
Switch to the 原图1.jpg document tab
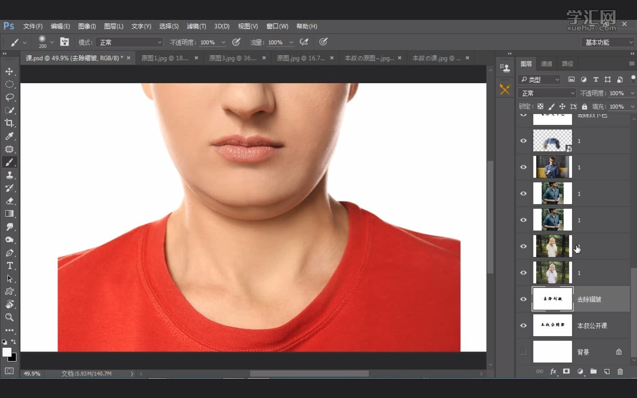coord(165,58)
